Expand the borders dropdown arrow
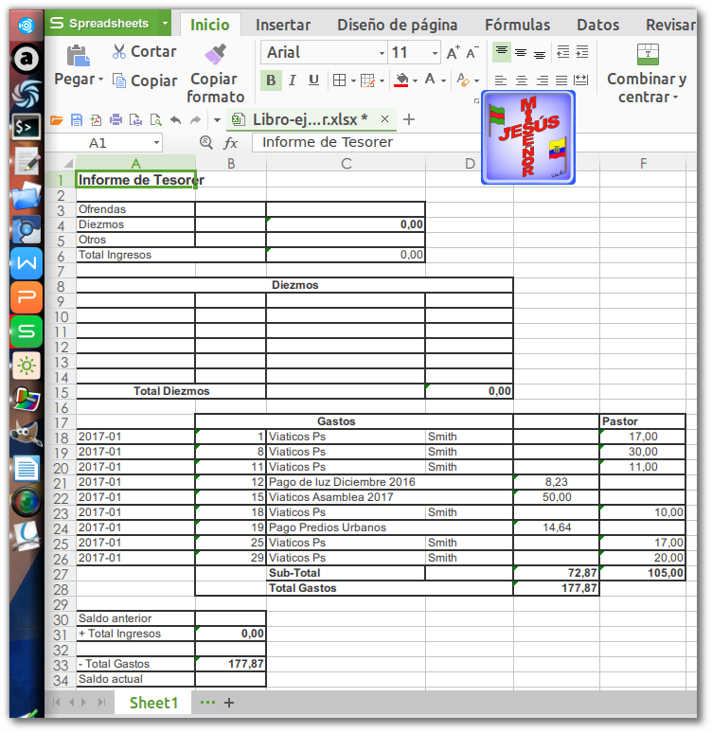Viewport: 712px width, 733px height. 353,81
